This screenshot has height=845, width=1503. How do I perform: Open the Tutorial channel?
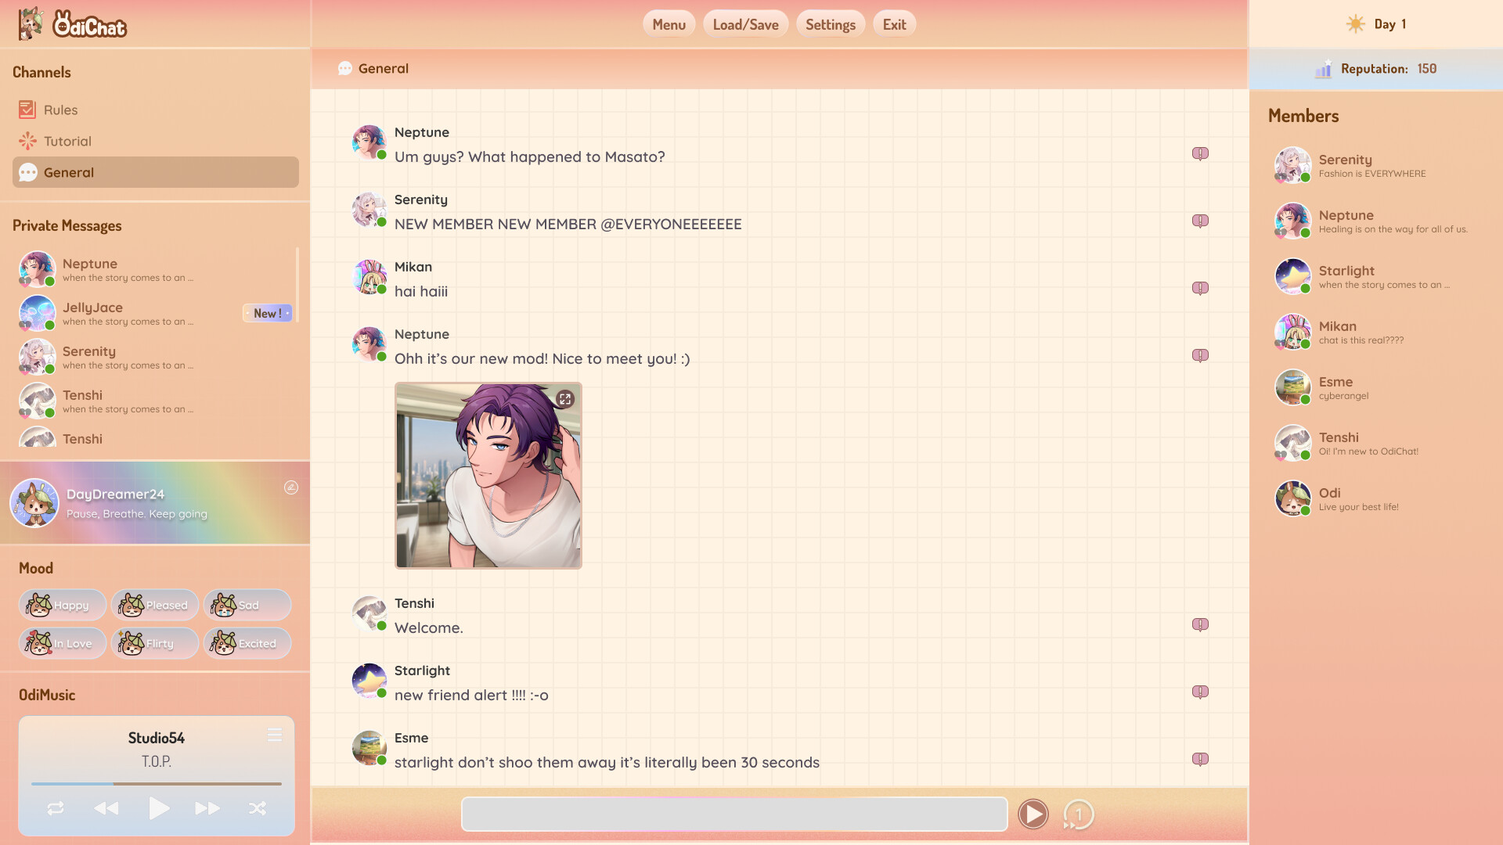click(156, 141)
